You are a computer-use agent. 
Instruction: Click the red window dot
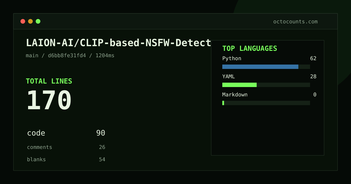pos(23,21)
